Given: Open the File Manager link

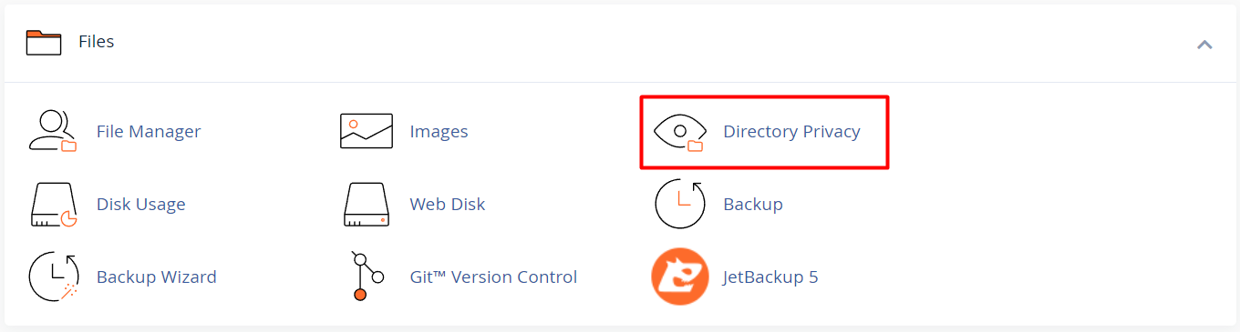Looking at the screenshot, I should [149, 132].
